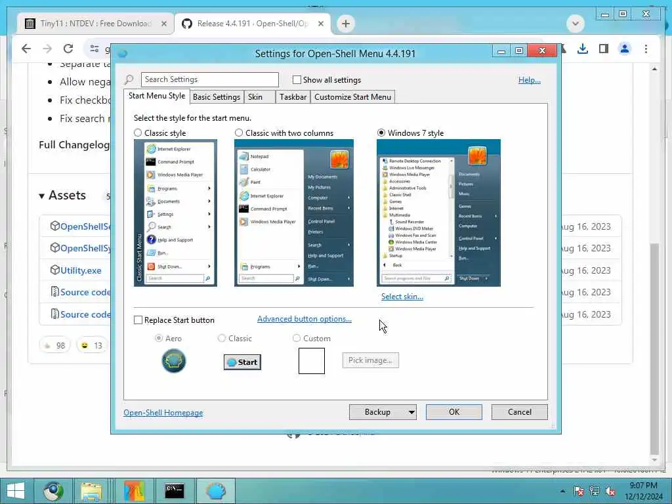Click the Classic Start button image
This screenshot has width=672, height=504.
click(242, 362)
